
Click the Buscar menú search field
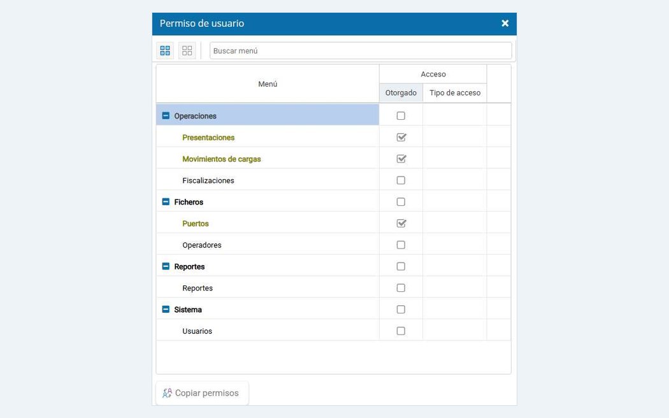coord(361,51)
